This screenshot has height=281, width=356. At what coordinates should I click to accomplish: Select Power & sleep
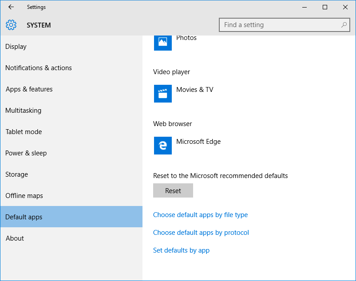[x=71, y=153]
